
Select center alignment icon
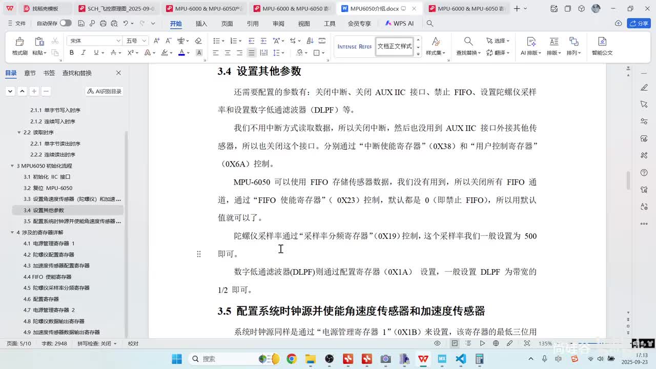pyautogui.click(x=228, y=53)
